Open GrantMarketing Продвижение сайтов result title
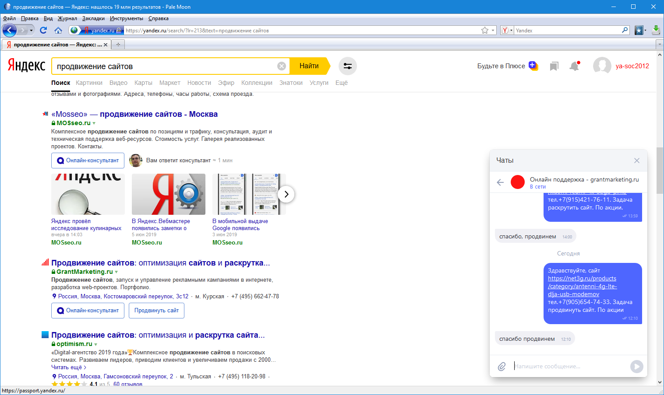Screen dimensions: 664x395 (x=160, y=263)
